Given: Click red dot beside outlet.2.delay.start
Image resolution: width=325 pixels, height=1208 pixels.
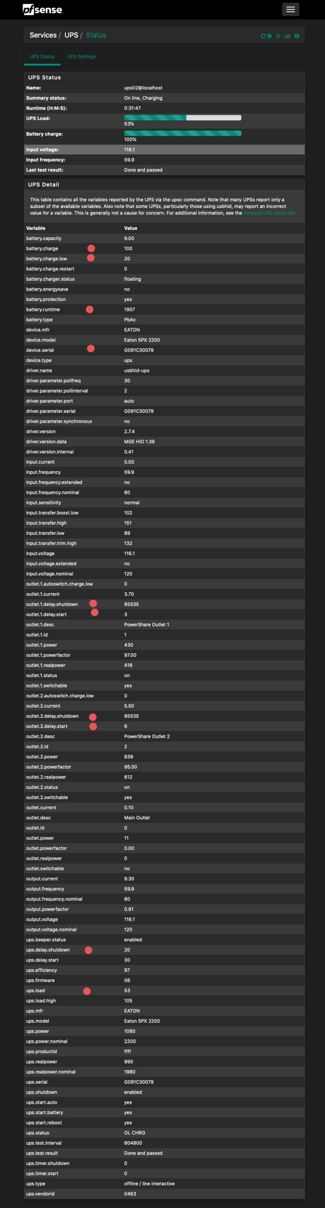Looking at the screenshot, I should pyautogui.click(x=93, y=726).
